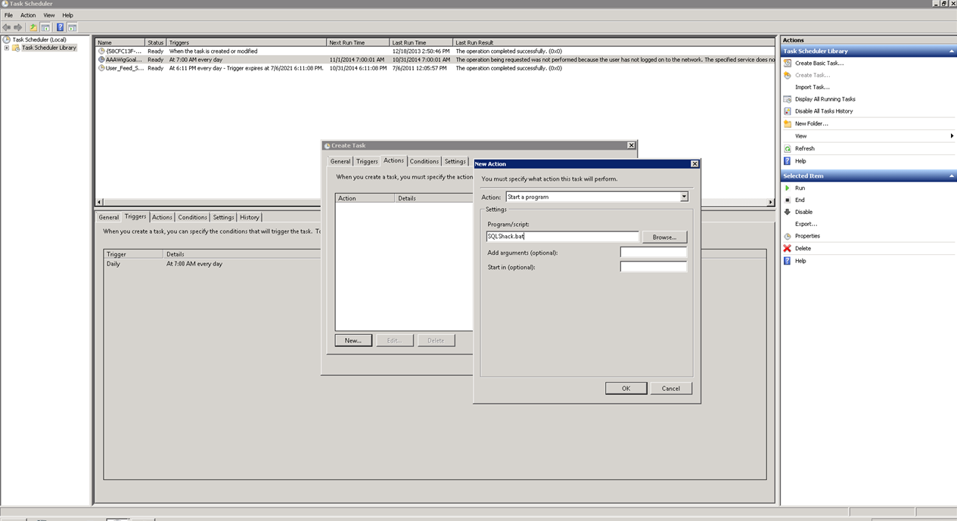
Task: Collapse the Selected Item actions section
Action: 952,176
